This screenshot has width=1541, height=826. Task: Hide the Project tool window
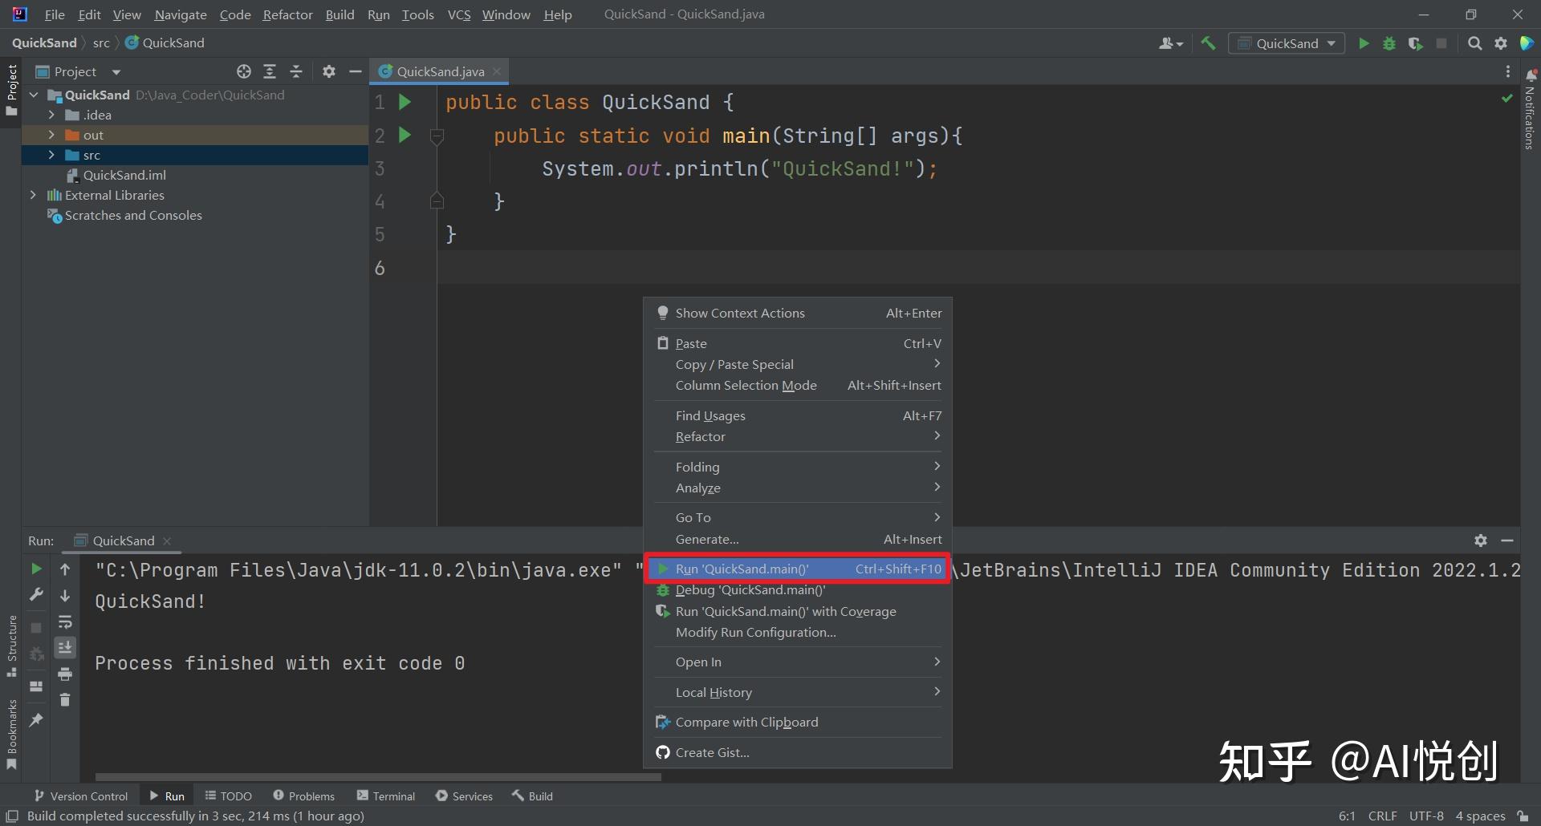coord(356,71)
